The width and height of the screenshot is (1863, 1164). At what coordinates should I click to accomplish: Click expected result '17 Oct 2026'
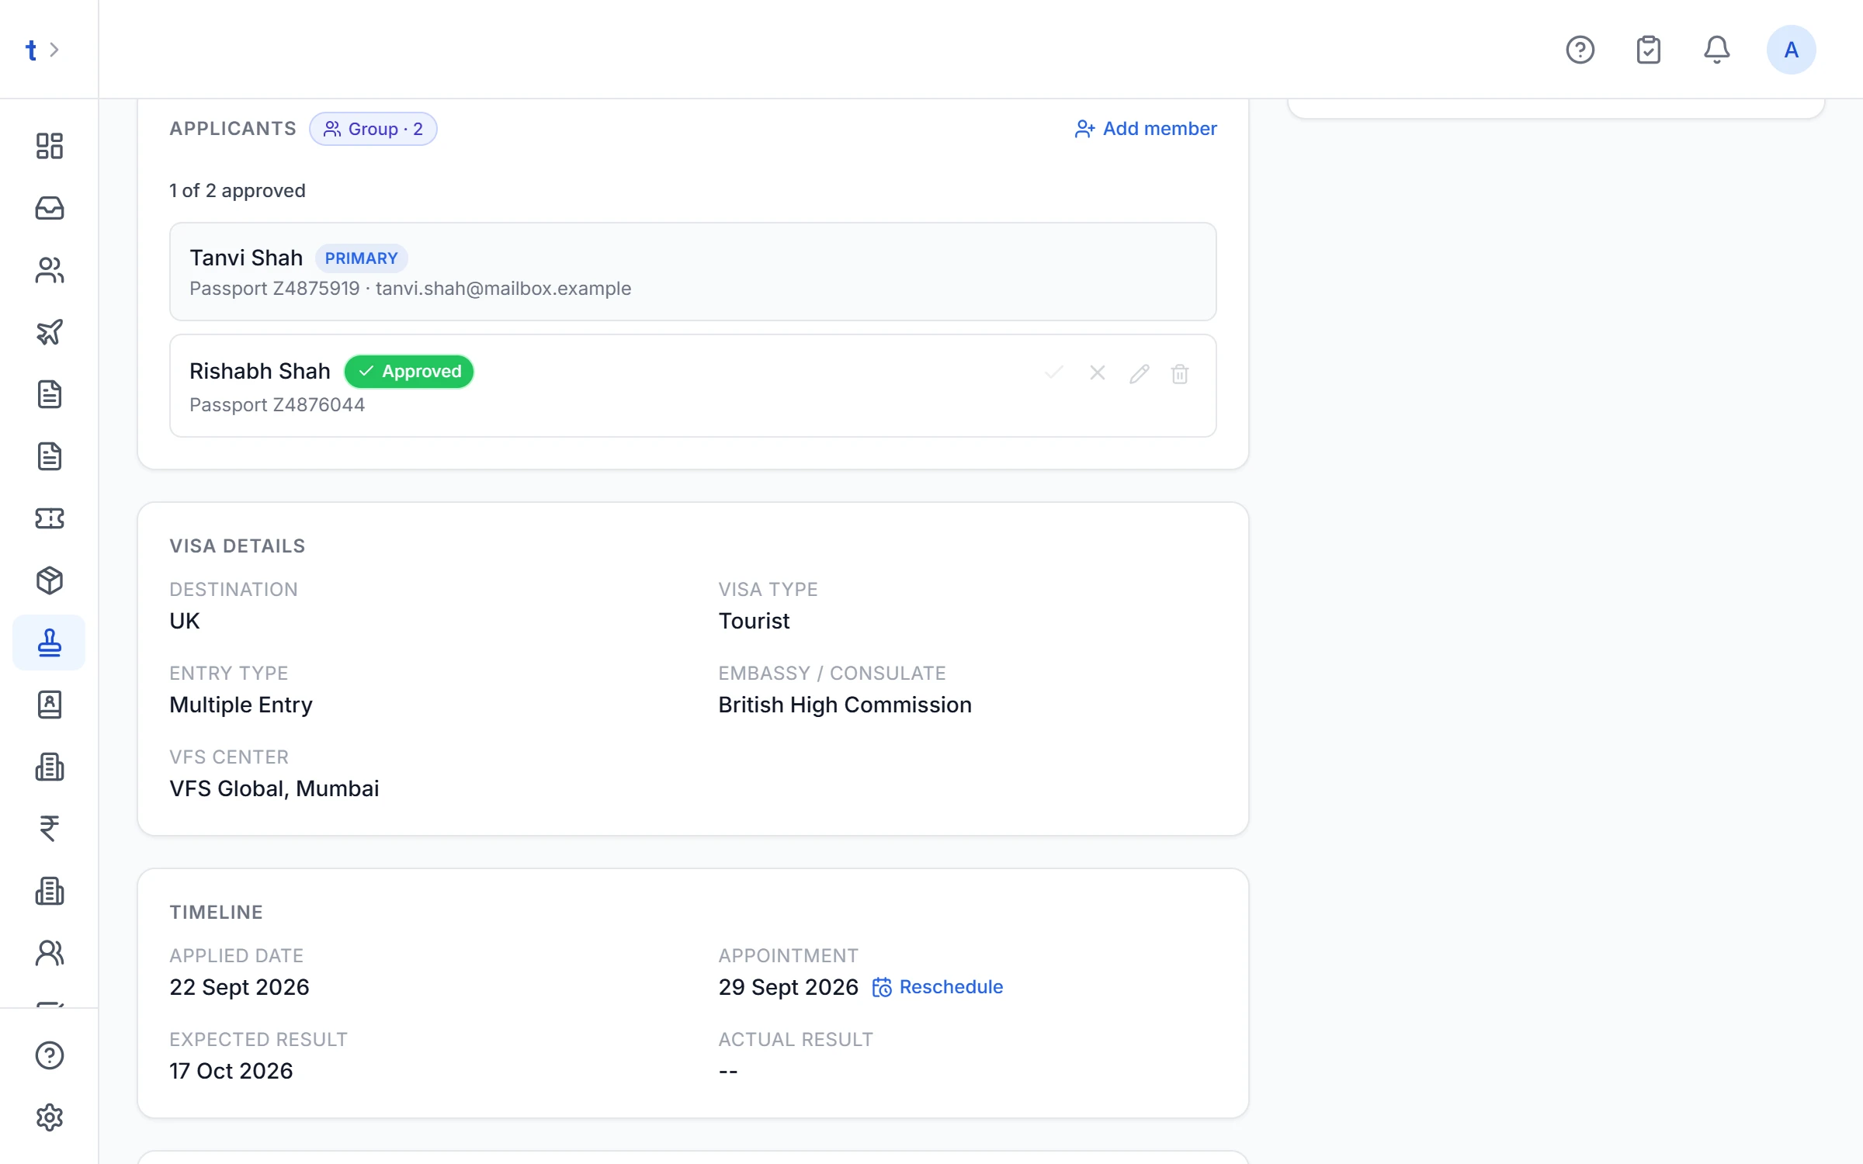[x=231, y=1071]
